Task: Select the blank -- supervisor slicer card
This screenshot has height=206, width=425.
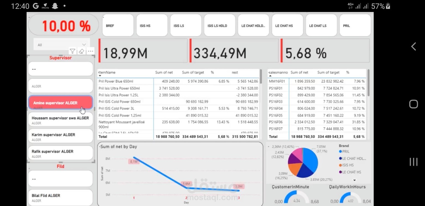Action: pyautogui.click(x=60, y=69)
